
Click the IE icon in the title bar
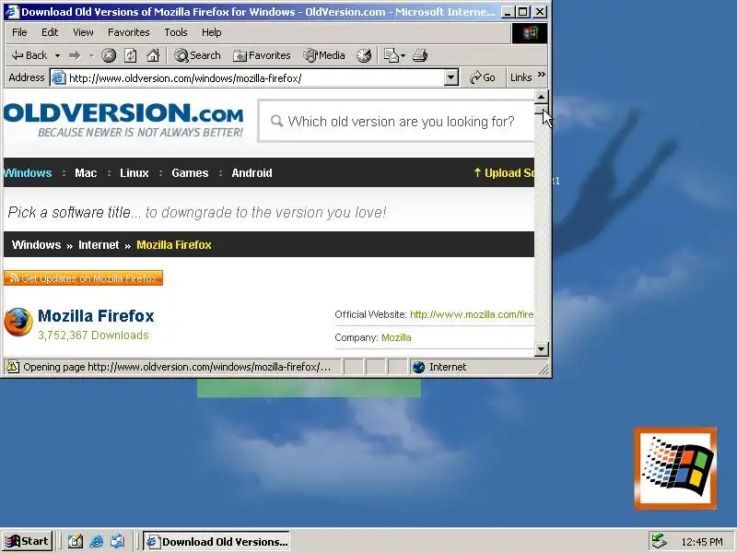(12, 11)
